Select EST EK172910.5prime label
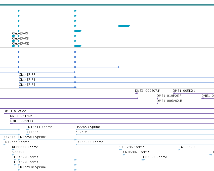 pos(32,167)
